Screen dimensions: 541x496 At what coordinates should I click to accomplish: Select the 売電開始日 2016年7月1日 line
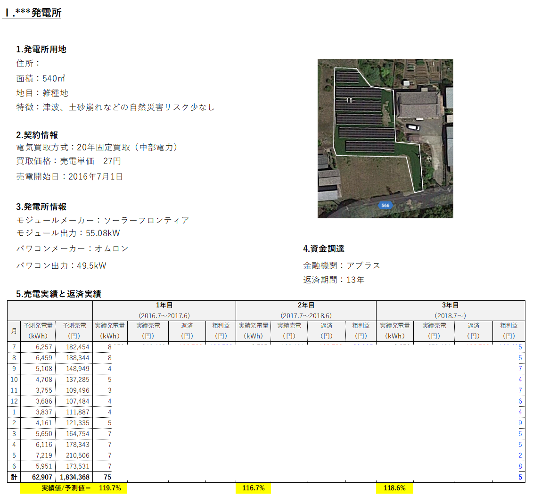pos(69,177)
